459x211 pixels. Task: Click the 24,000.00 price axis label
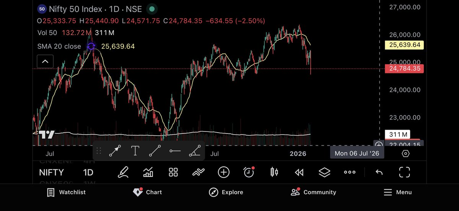[x=405, y=90]
